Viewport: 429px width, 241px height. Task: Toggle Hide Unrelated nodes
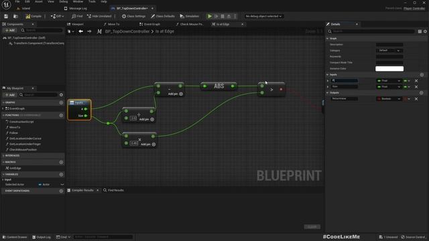click(99, 16)
